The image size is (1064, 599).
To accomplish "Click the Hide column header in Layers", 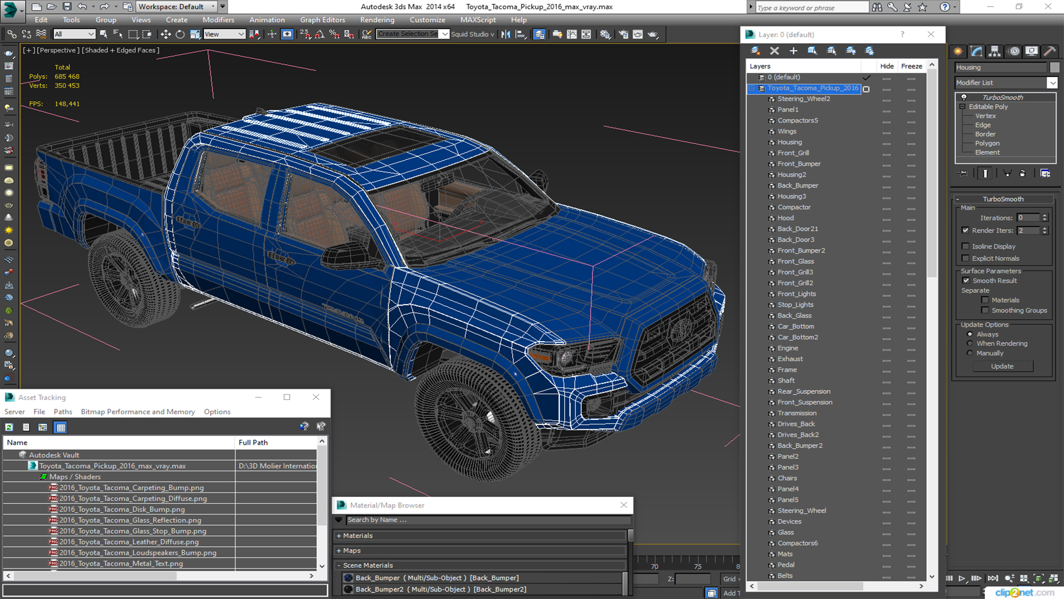I will [887, 66].
